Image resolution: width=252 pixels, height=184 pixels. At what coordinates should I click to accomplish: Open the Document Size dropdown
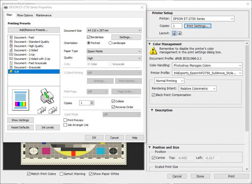[114, 30]
